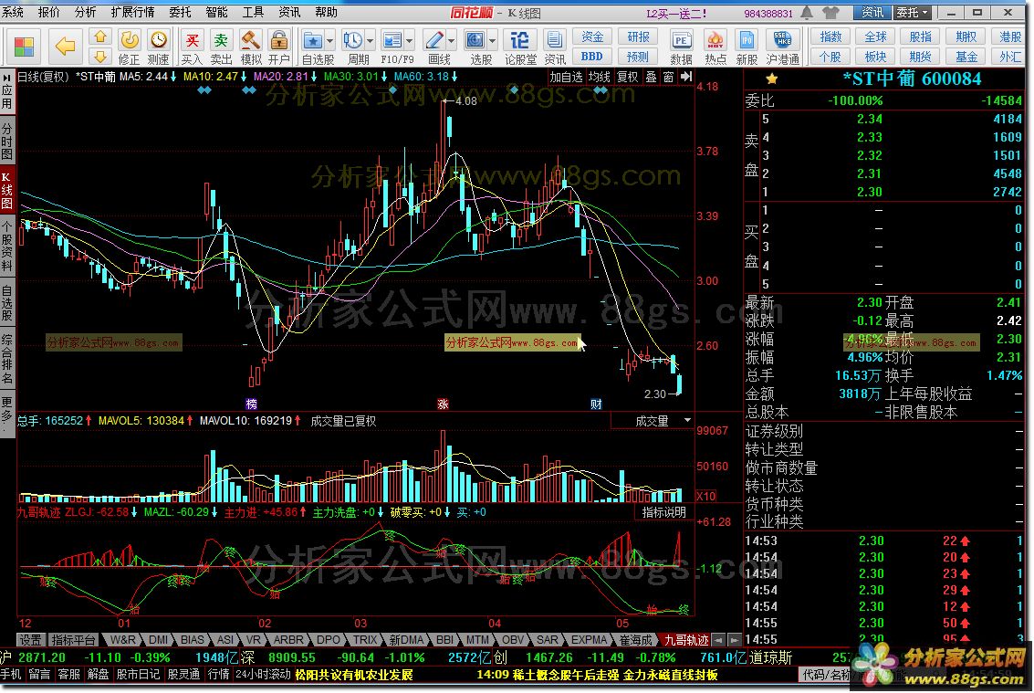Expand the 应用 panel at sidebar top

pos(7,93)
